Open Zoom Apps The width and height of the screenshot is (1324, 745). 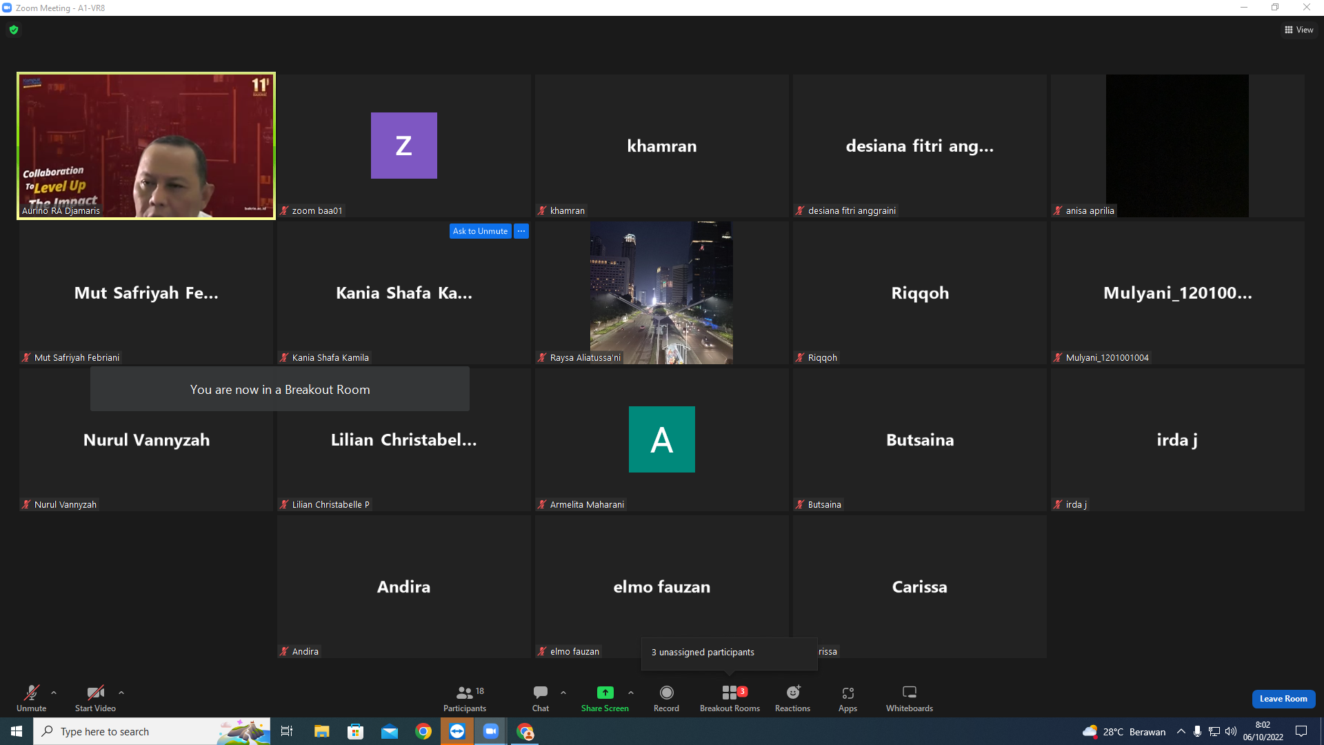point(848,698)
